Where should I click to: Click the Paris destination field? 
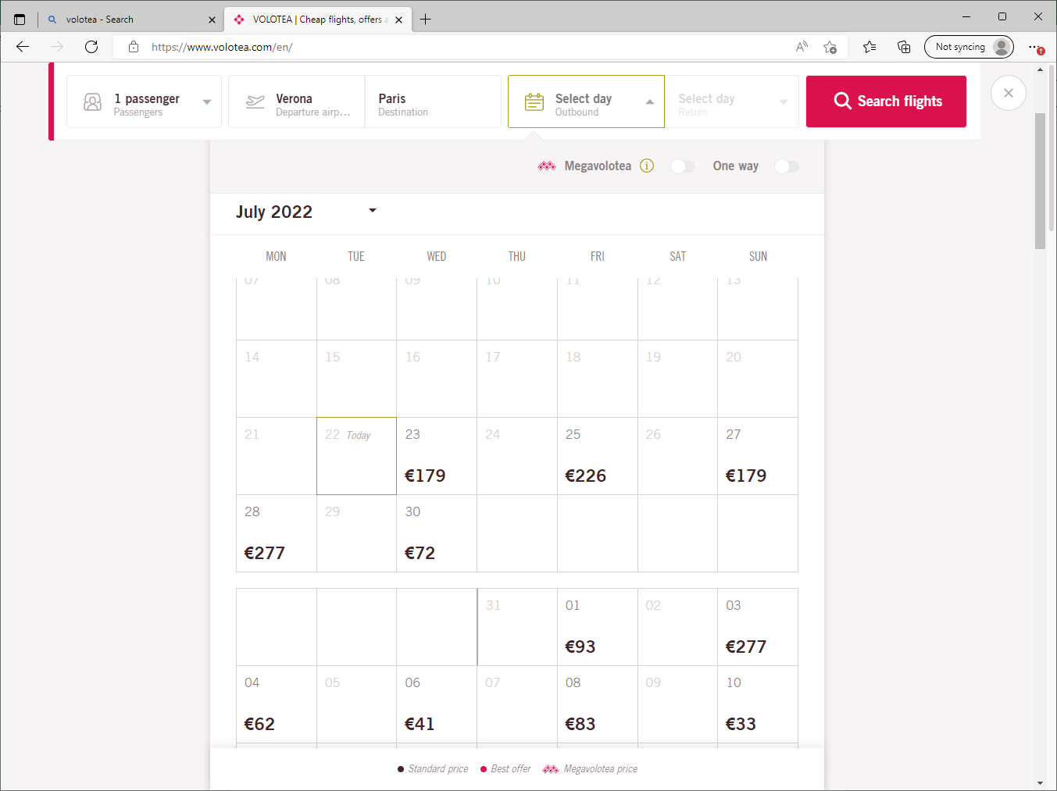click(432, 102)
